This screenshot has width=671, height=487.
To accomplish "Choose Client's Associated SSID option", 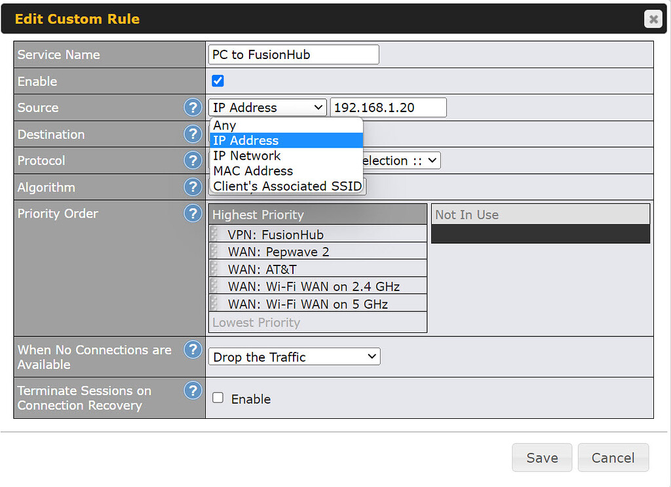I will (287, 186).
